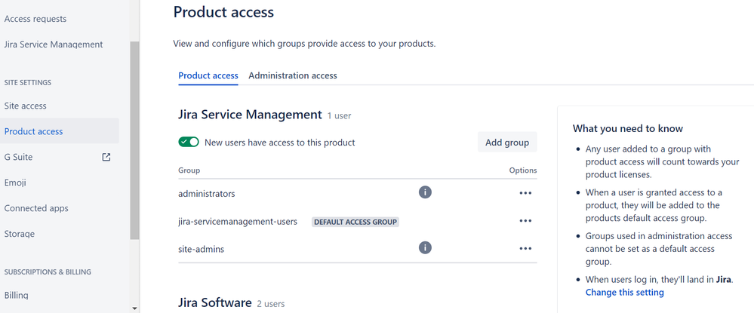
Task: Select Product access in the sidebar
Action: click(34, 131)
